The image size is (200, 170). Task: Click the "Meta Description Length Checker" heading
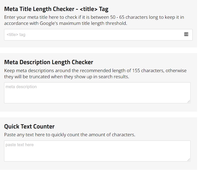pos(49,62)
